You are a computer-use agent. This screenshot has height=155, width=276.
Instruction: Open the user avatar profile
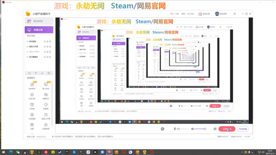217,14
